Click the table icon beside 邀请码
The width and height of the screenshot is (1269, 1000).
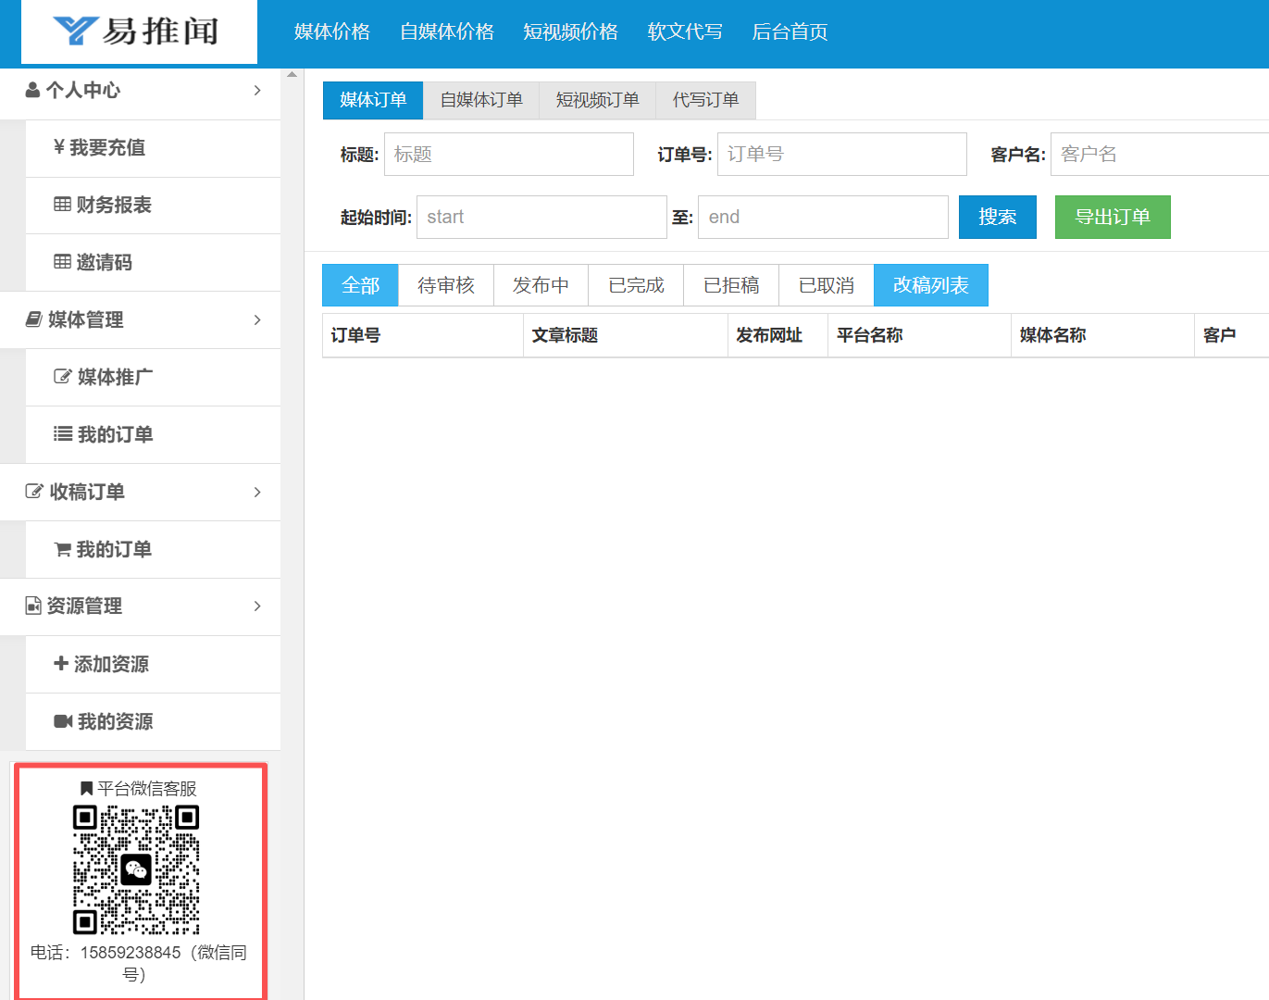coord(62,262)
